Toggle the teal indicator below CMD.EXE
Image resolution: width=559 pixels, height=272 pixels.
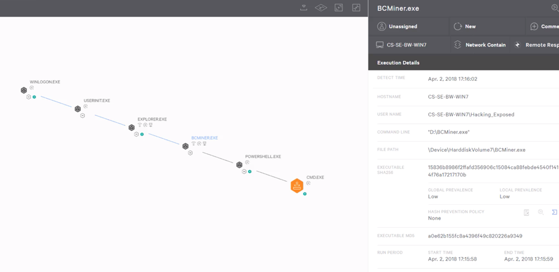coord(305,194)
